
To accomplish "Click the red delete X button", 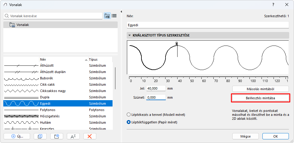I will click(90, 136).
